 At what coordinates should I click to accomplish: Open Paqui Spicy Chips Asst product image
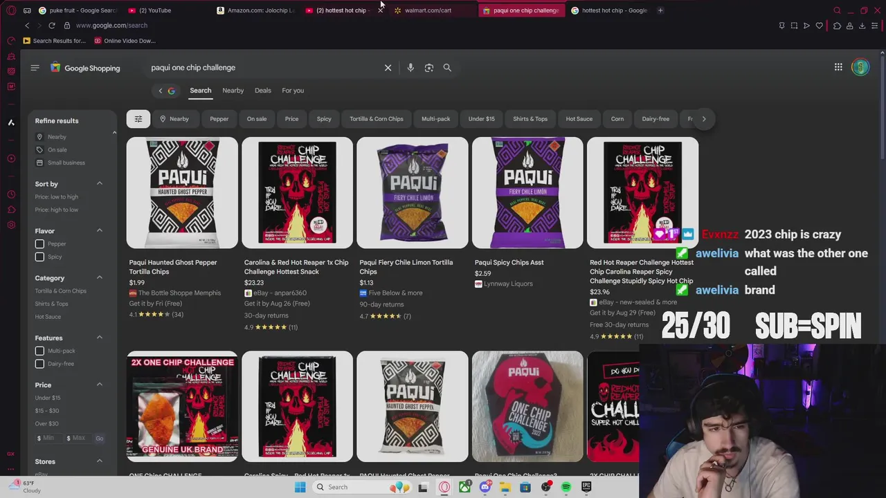point(527,193)
